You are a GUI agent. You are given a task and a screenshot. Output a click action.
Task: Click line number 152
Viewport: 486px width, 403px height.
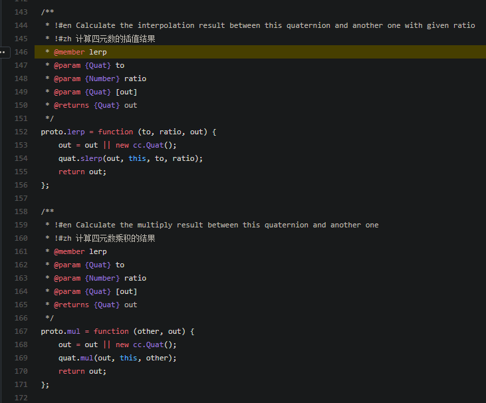[x=22, y=132]
